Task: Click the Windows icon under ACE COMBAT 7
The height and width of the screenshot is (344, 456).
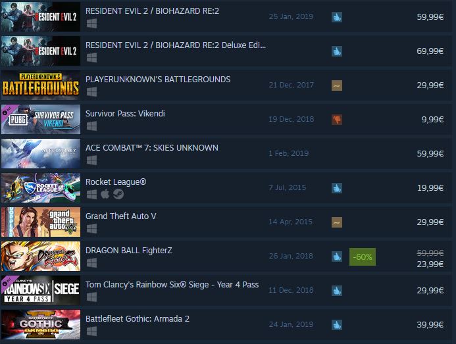Action: click(x=91, y=160)
